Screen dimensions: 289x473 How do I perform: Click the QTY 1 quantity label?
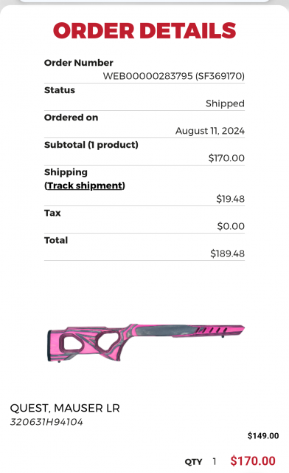pyautogui.click(x=201, y=461)
